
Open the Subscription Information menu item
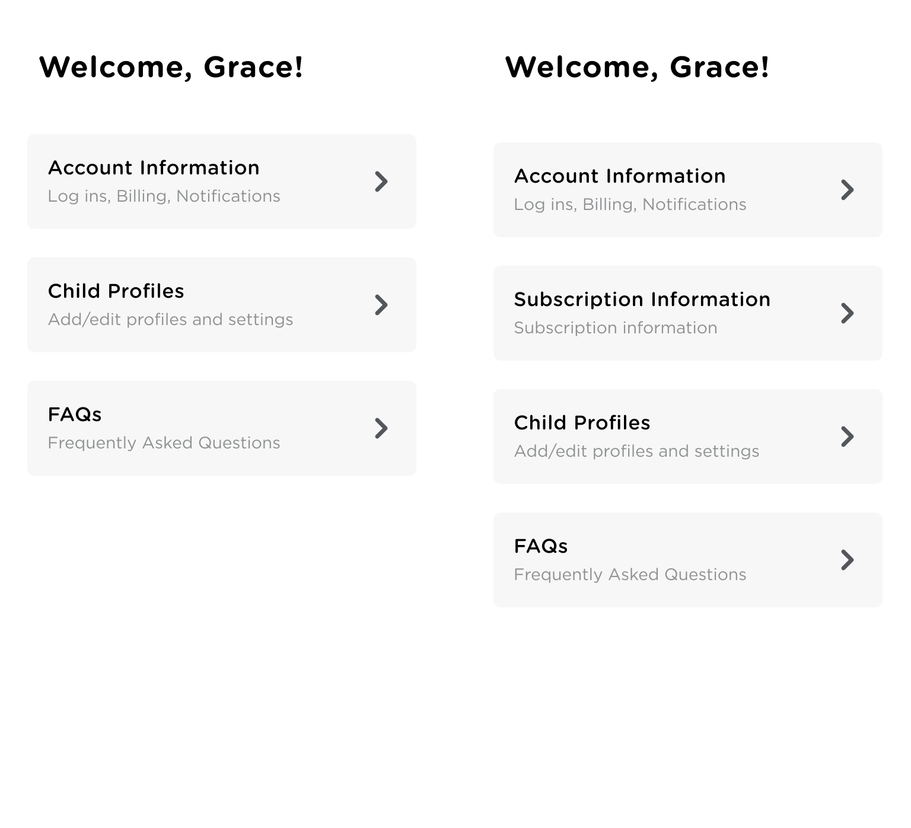coord(642,300)
